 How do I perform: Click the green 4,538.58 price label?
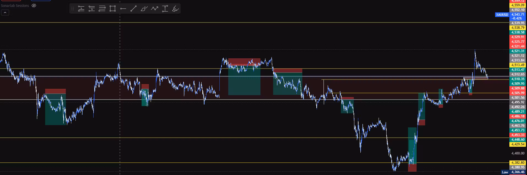pyautogui.click(x=518, y=32)
